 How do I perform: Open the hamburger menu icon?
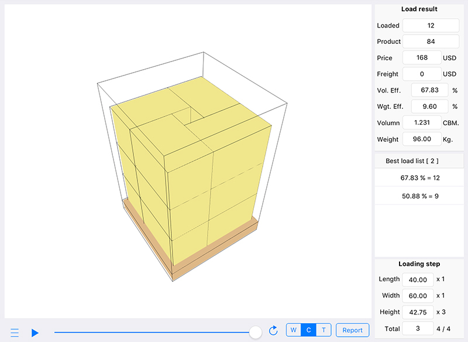[x=15, y=333]
